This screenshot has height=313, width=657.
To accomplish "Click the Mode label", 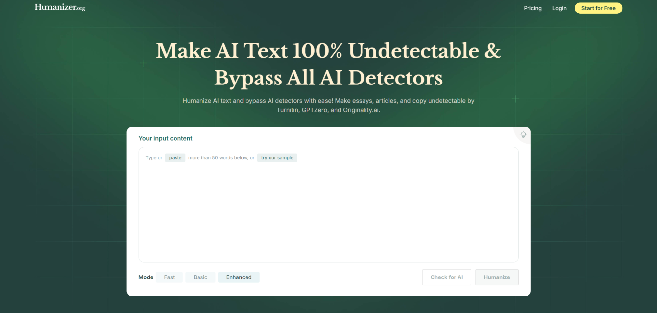I will (x=146, y=277).
